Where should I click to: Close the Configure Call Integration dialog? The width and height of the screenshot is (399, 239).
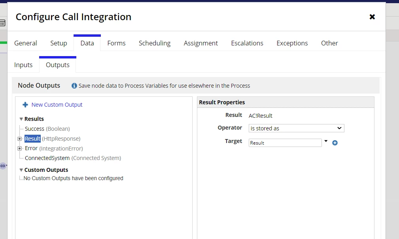(372, 17)
